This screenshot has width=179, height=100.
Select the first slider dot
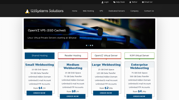pos(86,45)
